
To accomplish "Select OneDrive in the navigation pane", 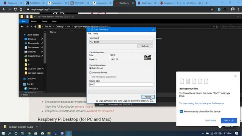I will 31,79.
